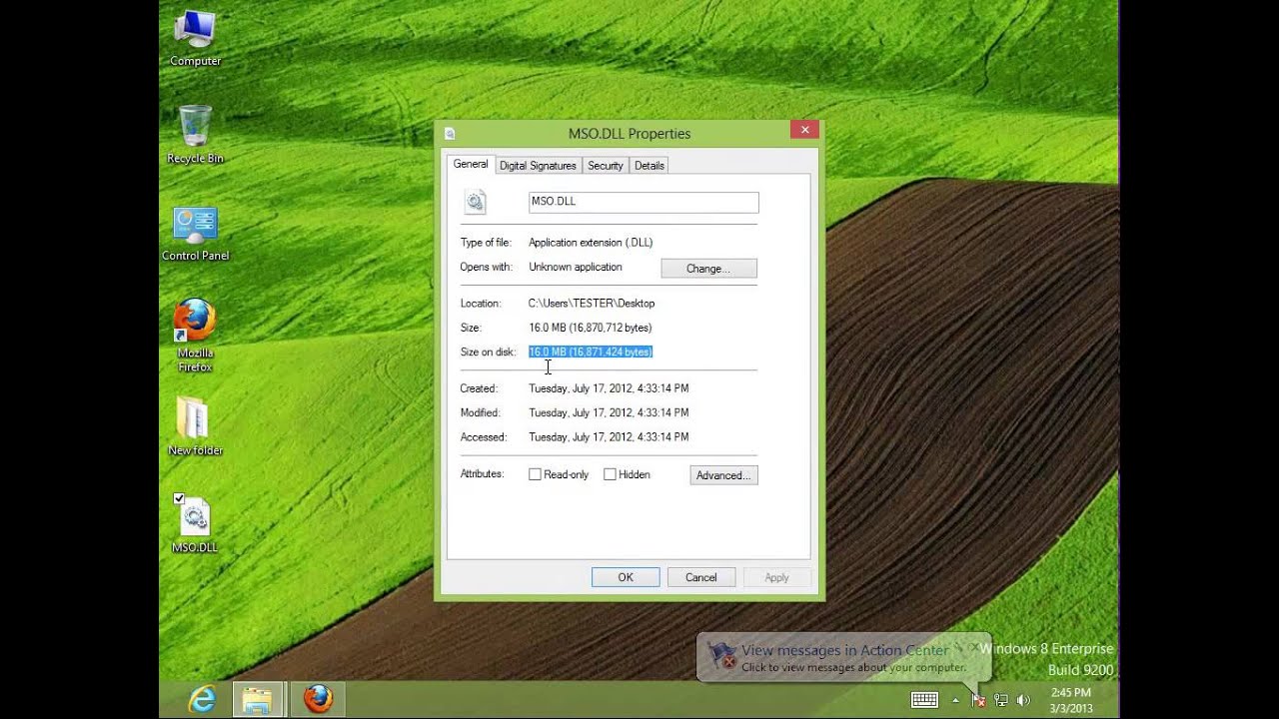Click the Properties title bar icon

point(450,134)
